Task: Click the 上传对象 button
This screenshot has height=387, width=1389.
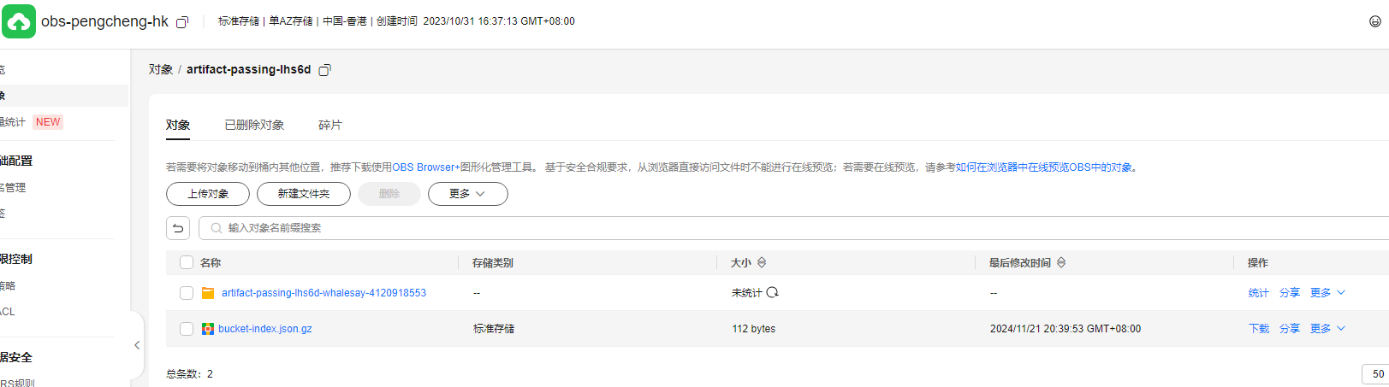Action: coord(208,194)
